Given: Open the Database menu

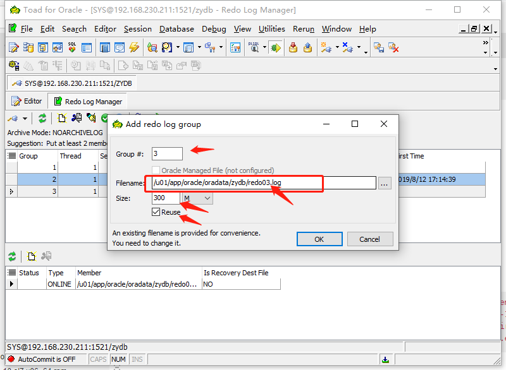Looking at the screenshot, I should 177,29.
